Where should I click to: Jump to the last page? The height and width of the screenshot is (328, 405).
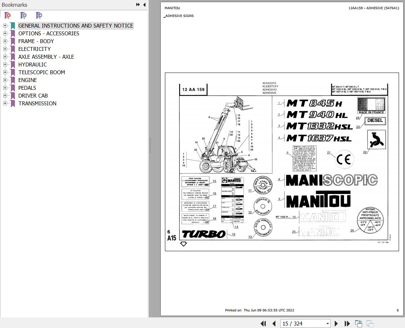[347, 323]
